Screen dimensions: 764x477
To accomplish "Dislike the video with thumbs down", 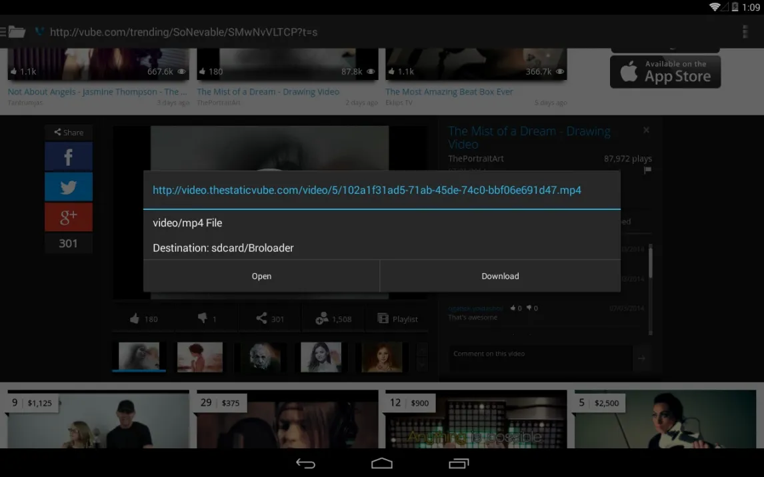I will pyautogui.click(x=207, y=319).
